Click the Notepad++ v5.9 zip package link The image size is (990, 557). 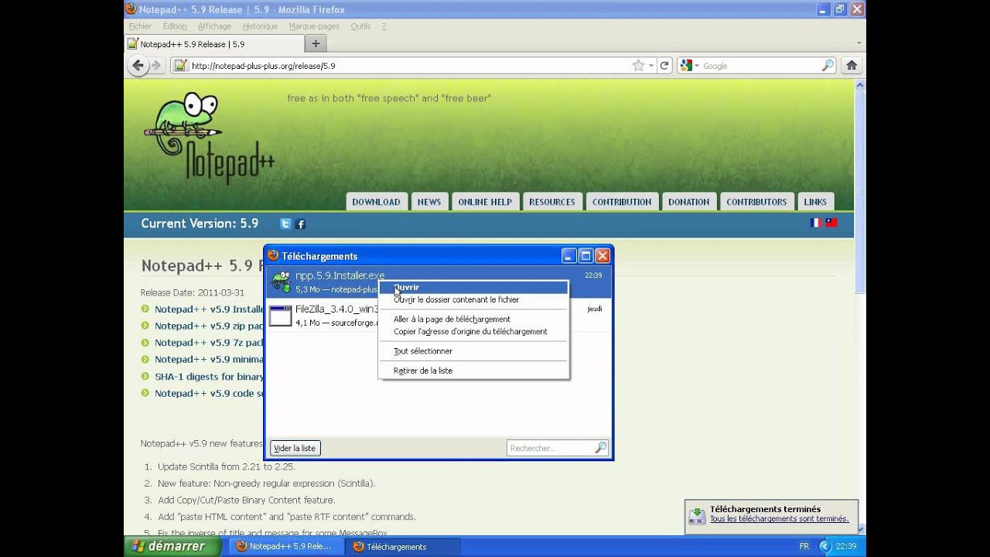tap(209, 326)
